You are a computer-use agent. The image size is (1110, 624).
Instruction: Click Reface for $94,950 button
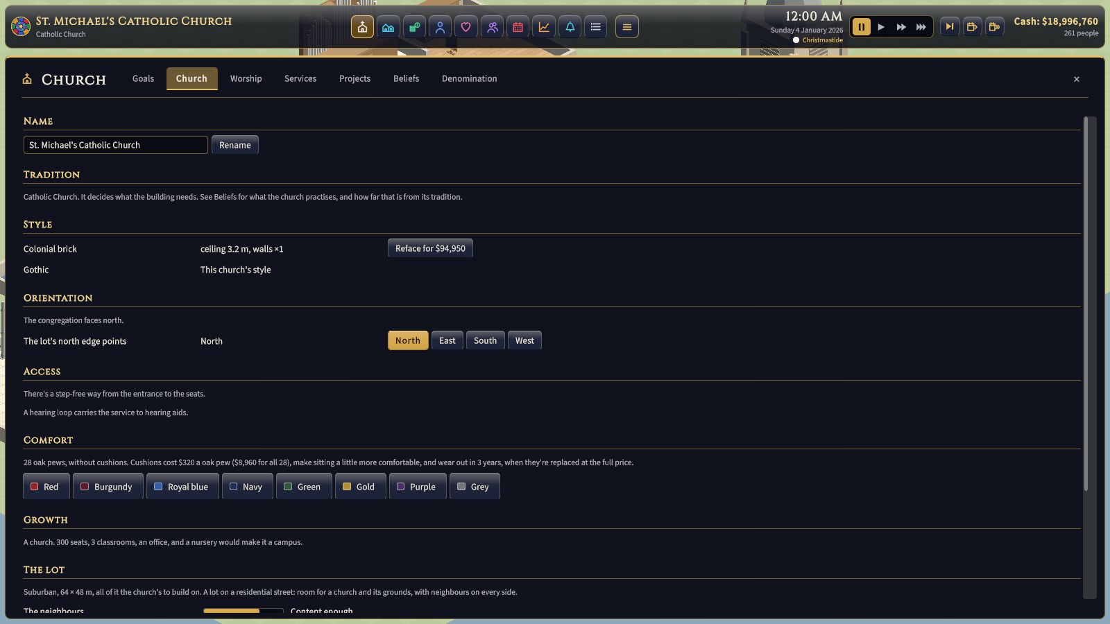[430, 248]
